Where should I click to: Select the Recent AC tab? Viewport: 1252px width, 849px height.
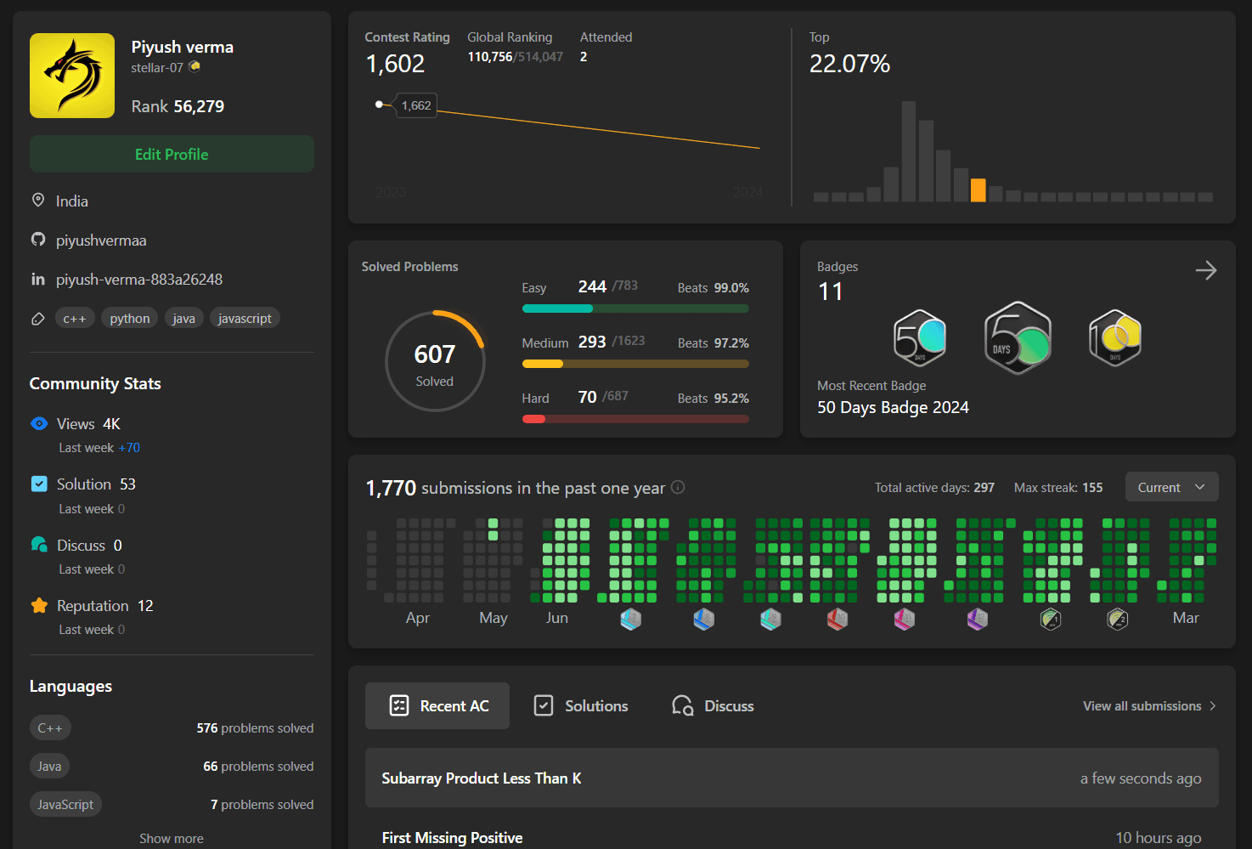(437, 706)
